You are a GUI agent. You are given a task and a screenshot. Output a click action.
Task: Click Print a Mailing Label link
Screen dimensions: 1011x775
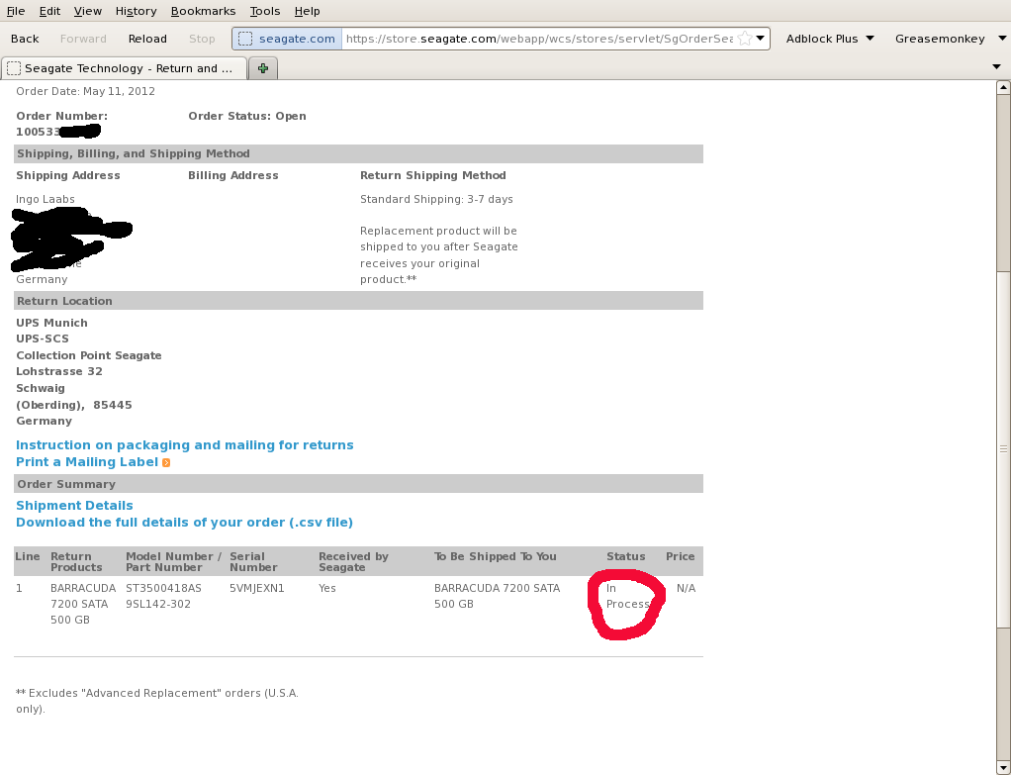pos(87,462)
